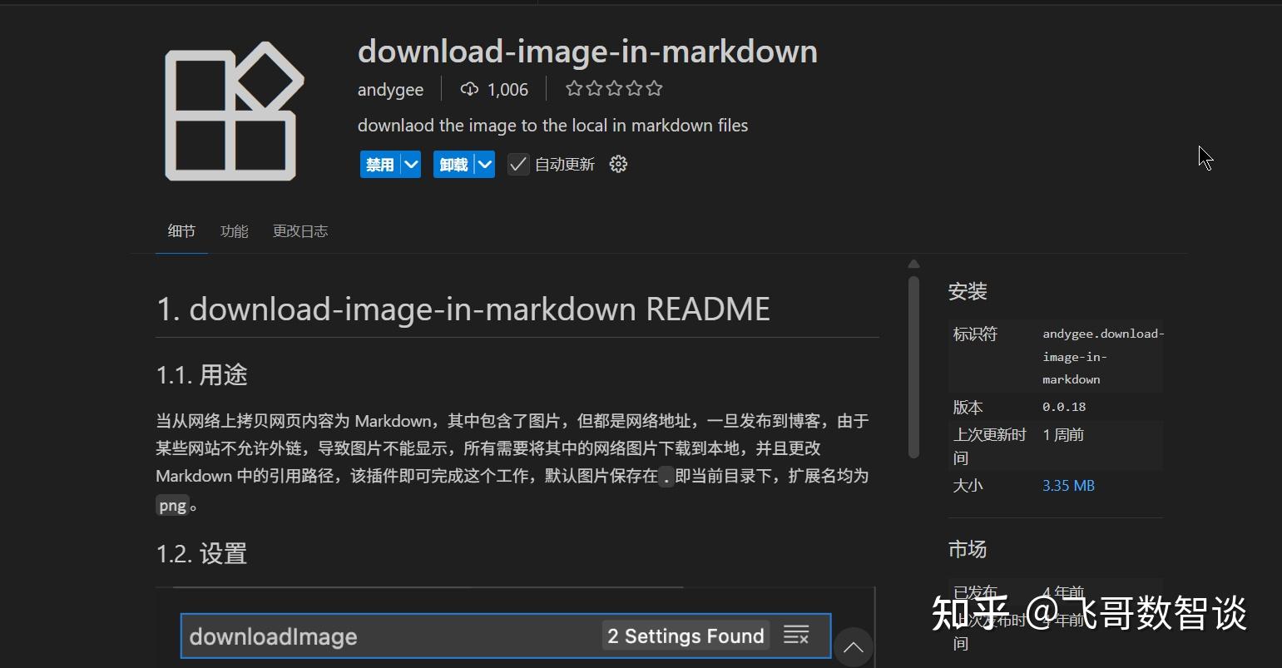Click the 大小 label
Viewport: 1282px width, 668px height.
(968, 485)
